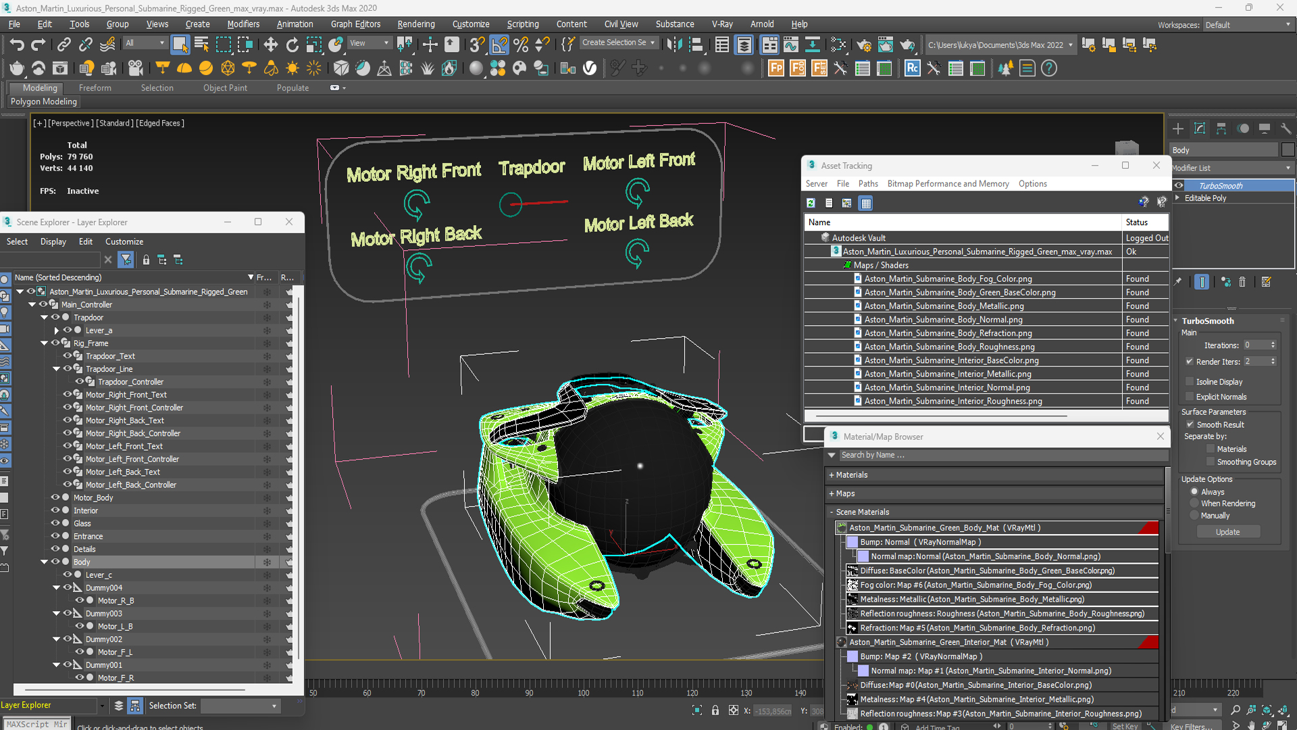Toggle visibility eye of Interior layer
This screenshot has height=730, width=1297.
[x=55, y=510]
